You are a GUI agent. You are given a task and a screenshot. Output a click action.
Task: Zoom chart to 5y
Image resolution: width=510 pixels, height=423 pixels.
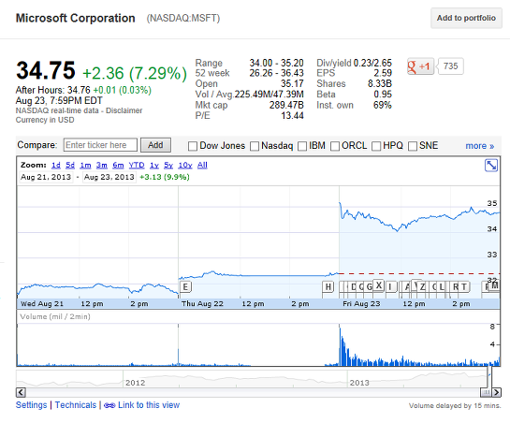(x=168, y=166)
